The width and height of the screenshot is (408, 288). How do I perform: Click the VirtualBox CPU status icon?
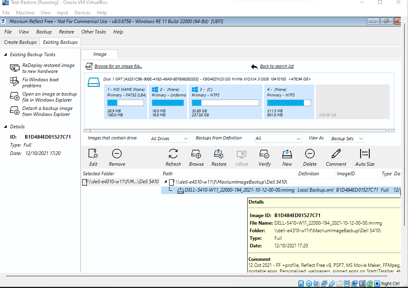click(x=361, y=284)
